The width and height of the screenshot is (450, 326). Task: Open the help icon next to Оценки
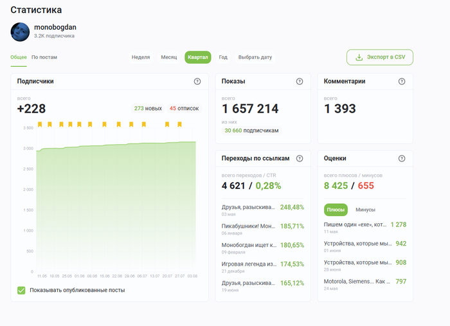click(x=402, y=158)
